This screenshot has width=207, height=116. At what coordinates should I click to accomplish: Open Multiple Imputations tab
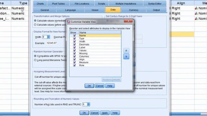click(126, 4)
